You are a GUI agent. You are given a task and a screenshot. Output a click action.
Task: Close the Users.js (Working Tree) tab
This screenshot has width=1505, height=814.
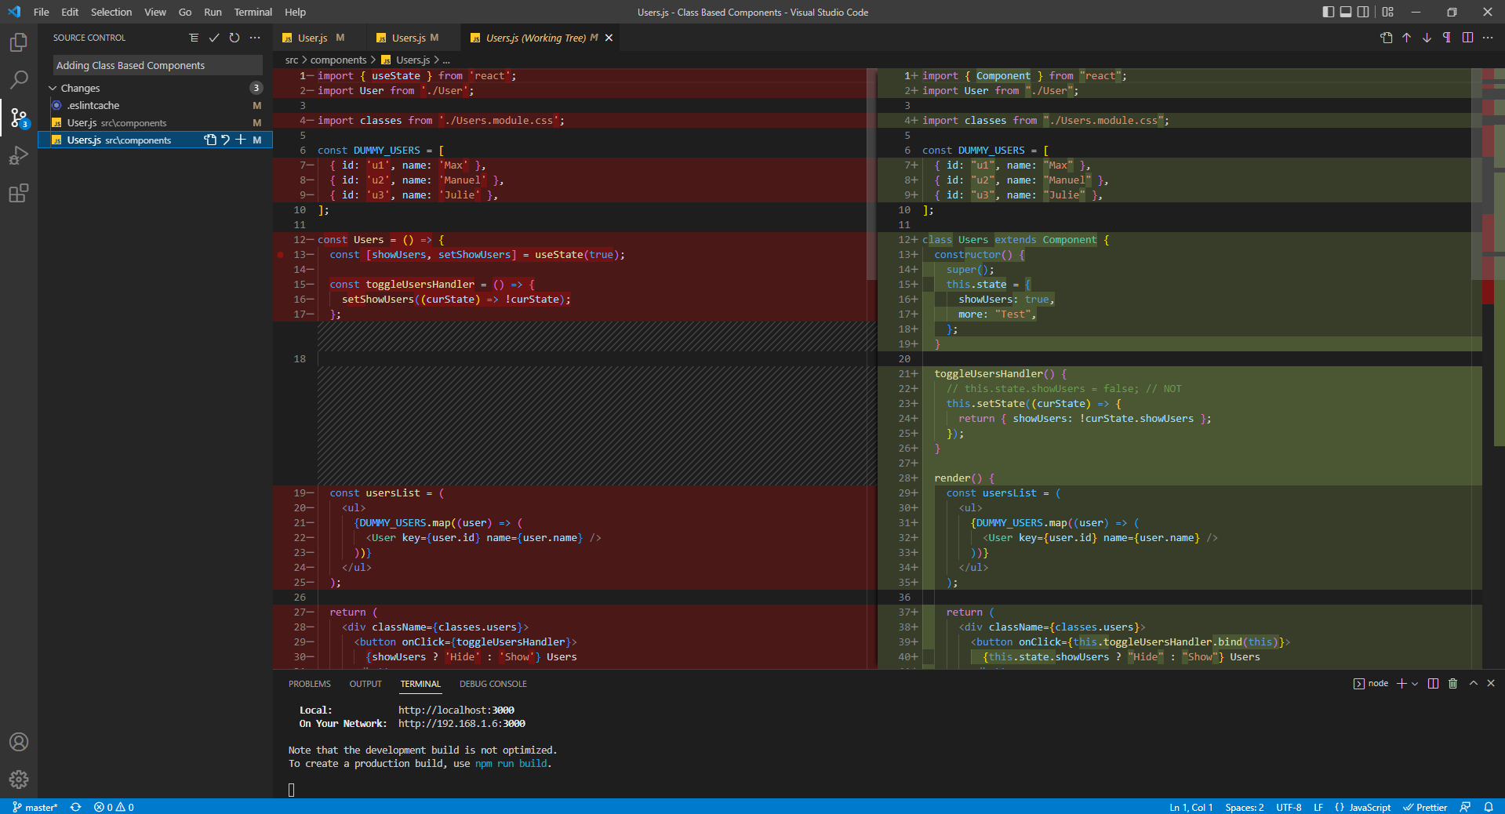point(609,38)
